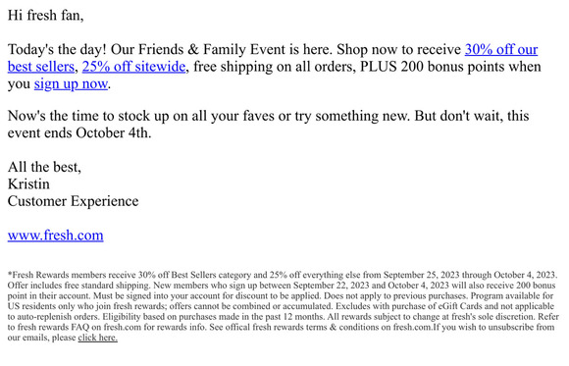The width and height of the screenshot is (569, 366).
Task: Click the "All the best," closing line
Action: [x=44, y=167]
